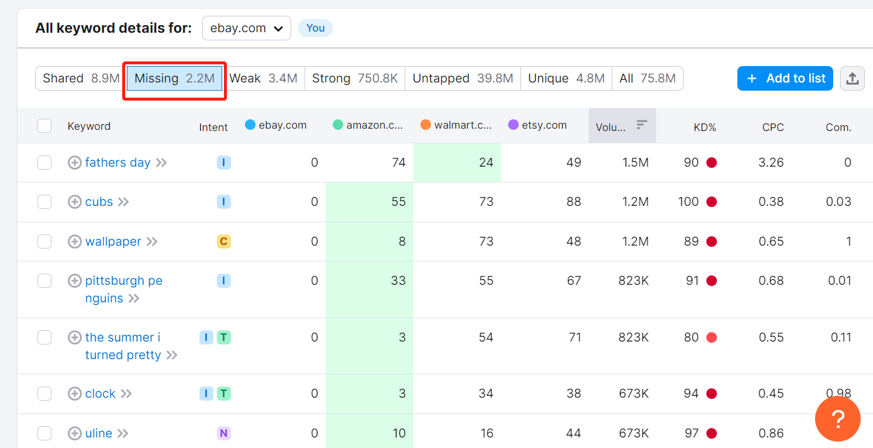Switch to the Untapped keywords tab
Screen dimensions: 873x448
462,78
